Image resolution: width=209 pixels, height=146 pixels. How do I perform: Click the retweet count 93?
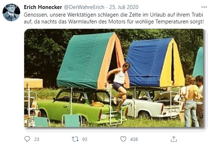pyautogui.click(x=84, y=140)
